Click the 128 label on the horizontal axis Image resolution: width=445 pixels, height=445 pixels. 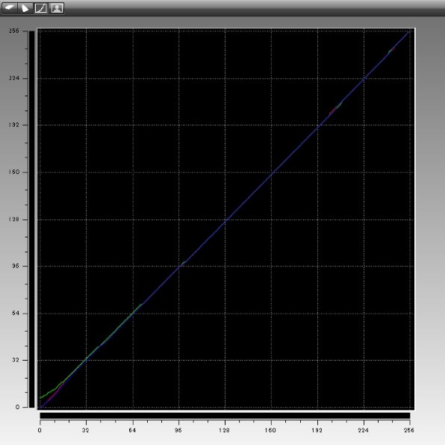click(224, 430)
